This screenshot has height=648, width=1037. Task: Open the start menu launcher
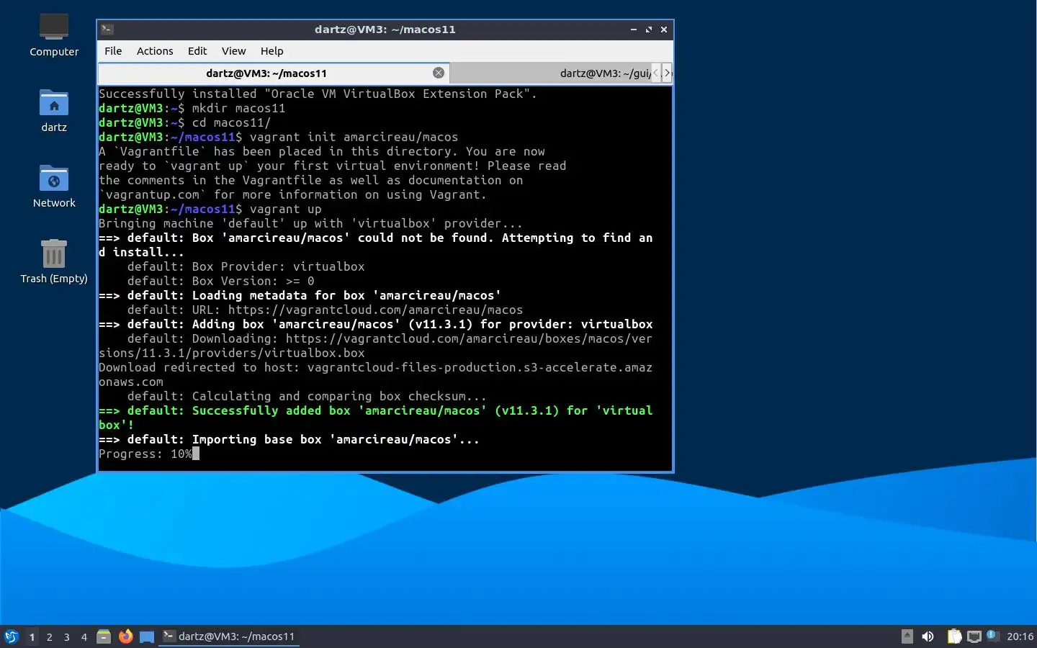(12, 636)
